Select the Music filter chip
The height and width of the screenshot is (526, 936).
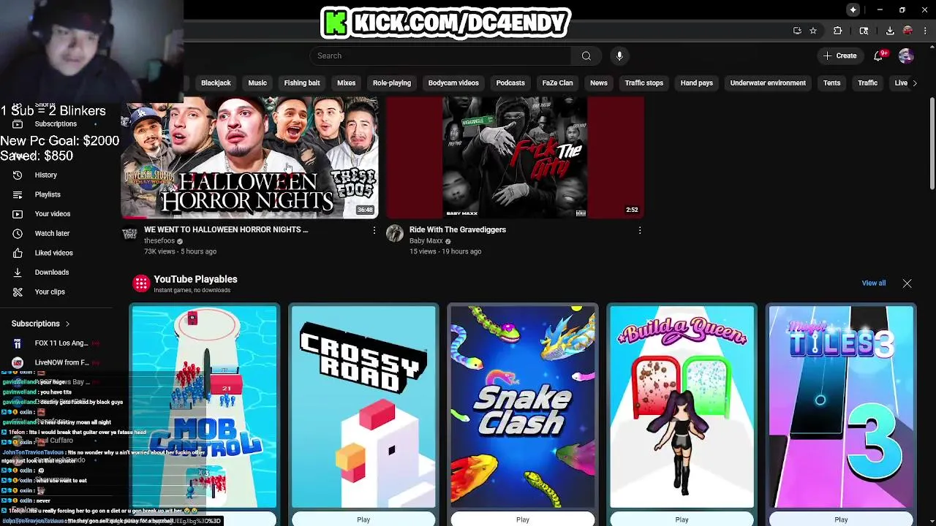[257, 83]
